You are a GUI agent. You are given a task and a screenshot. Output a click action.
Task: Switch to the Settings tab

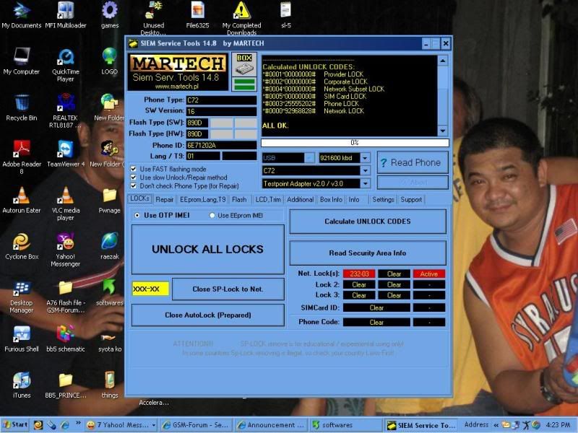click(x=383, y=200)
